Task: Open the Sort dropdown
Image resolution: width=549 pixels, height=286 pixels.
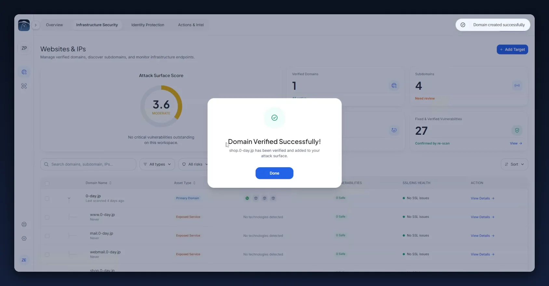Action: pyautogui.click(x=514, y=164)
